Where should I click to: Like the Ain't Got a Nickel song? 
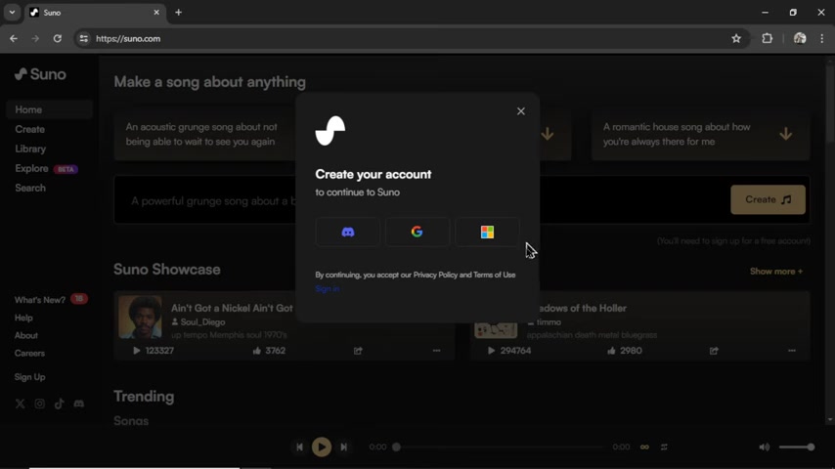(x=257, y=351)
